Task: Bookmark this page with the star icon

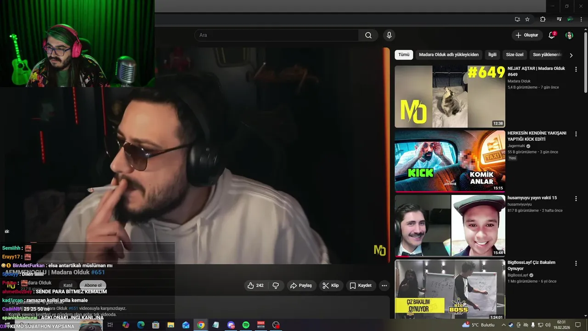Action: click(x=527, y=19)
